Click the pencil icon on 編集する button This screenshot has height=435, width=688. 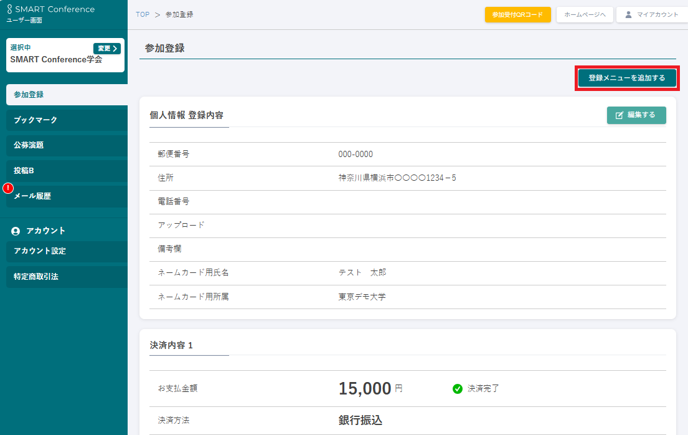click(x=620, y=115)
